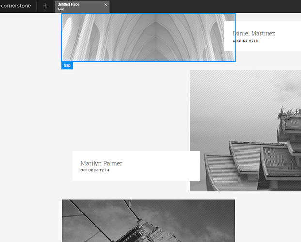Switch to the Untitled Page tab
The image size is (301, 242).
tap(73, 5)
